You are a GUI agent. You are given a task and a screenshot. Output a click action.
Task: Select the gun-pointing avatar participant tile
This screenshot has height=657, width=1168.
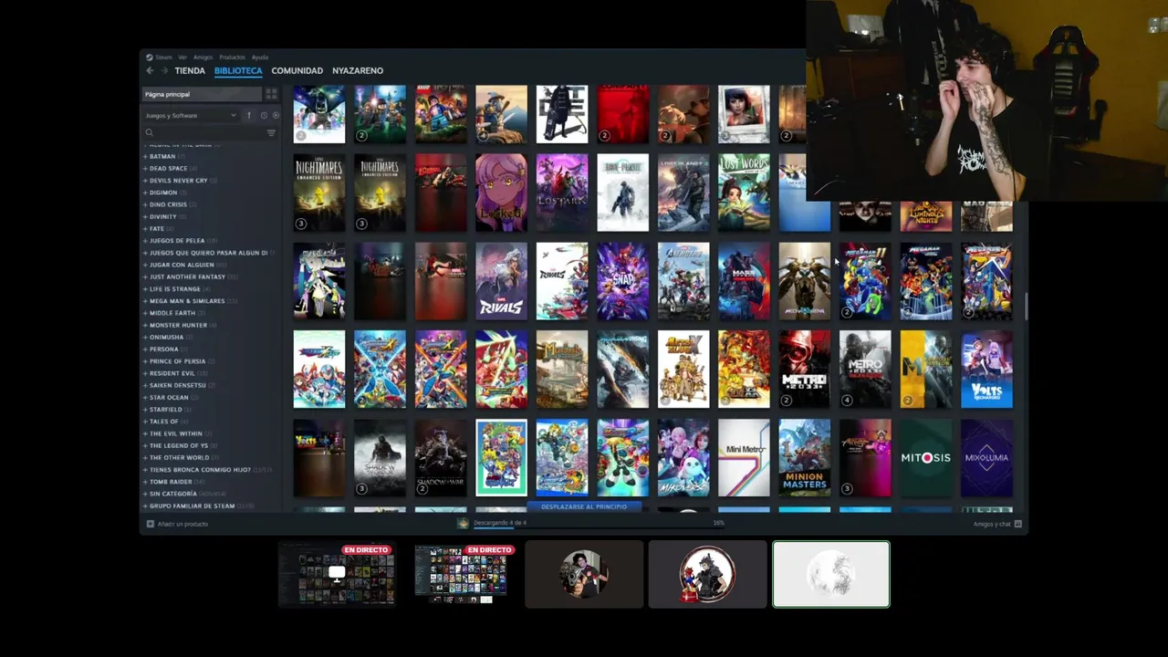(584, 574)
